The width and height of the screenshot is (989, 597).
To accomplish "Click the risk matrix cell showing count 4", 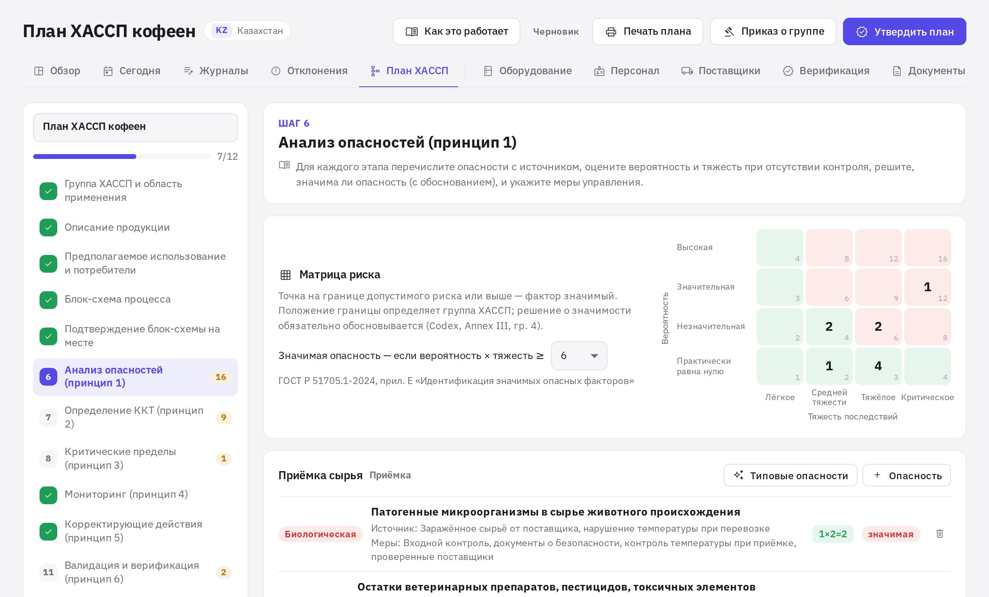I will (x=878, y=366).
